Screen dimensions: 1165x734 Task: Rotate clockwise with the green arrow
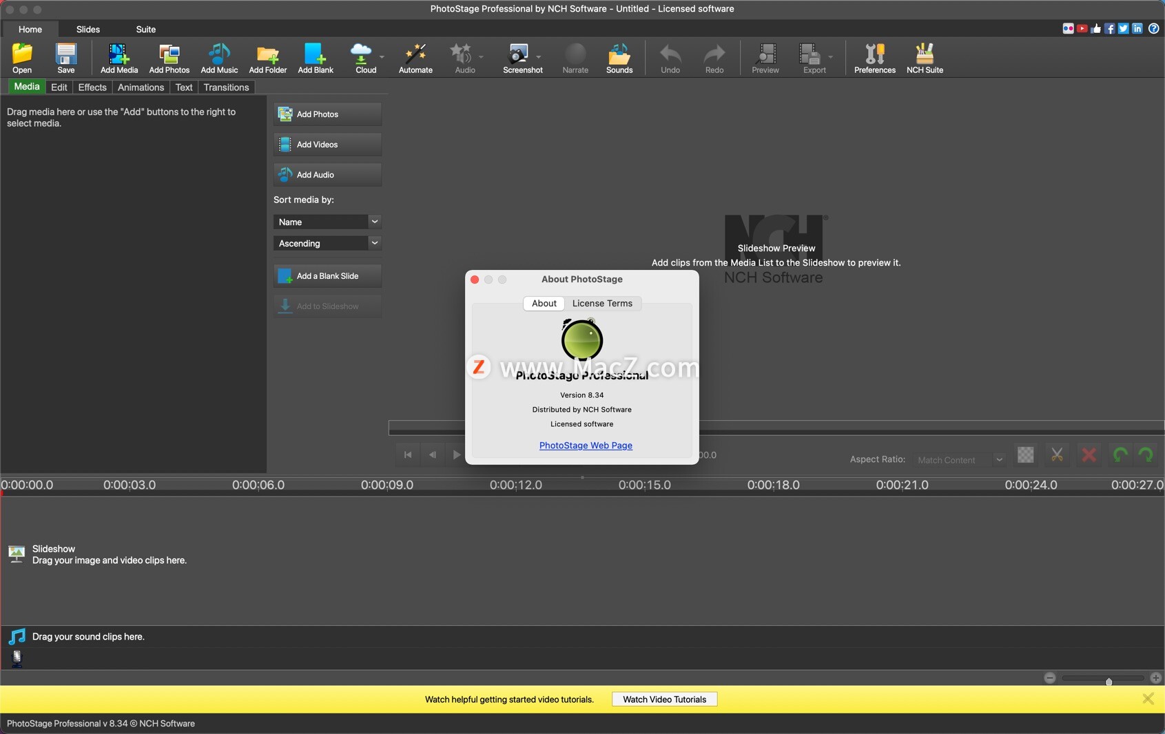point(1146,455)
